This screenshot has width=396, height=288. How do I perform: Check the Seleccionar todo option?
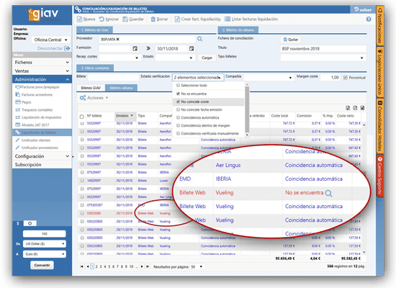(x=178, y=86)
